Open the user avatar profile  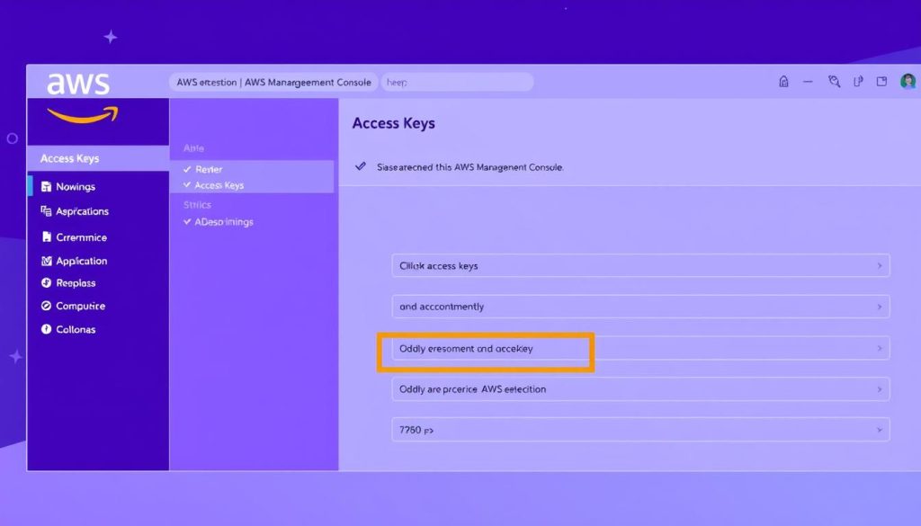908,81
